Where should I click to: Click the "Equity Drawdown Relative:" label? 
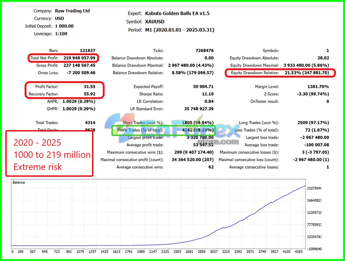pyautogui.click(x=255, y=73)
